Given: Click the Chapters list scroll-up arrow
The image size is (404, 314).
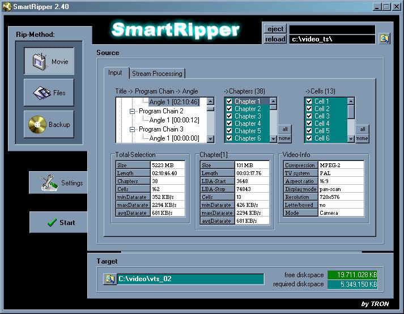Looking at the screenshot, I should (273, 101).
